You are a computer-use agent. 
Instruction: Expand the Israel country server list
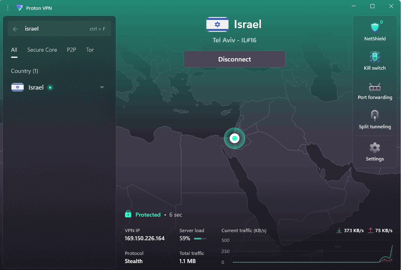point(102,88)
